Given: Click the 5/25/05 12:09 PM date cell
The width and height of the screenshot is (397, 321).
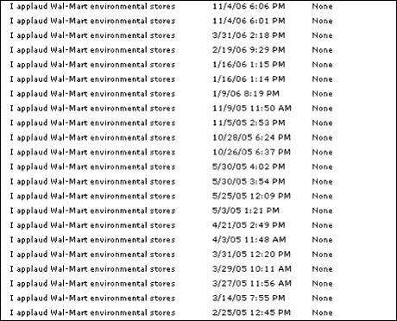Looking at the screenshot, I should click(x=251, y=196).
